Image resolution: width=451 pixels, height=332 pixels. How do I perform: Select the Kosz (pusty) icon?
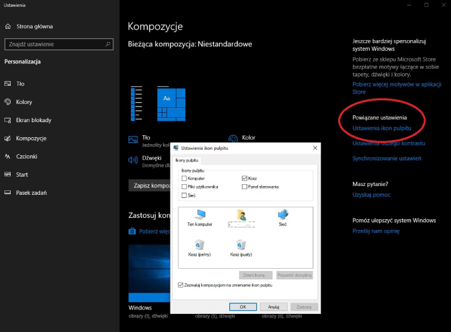241,246
